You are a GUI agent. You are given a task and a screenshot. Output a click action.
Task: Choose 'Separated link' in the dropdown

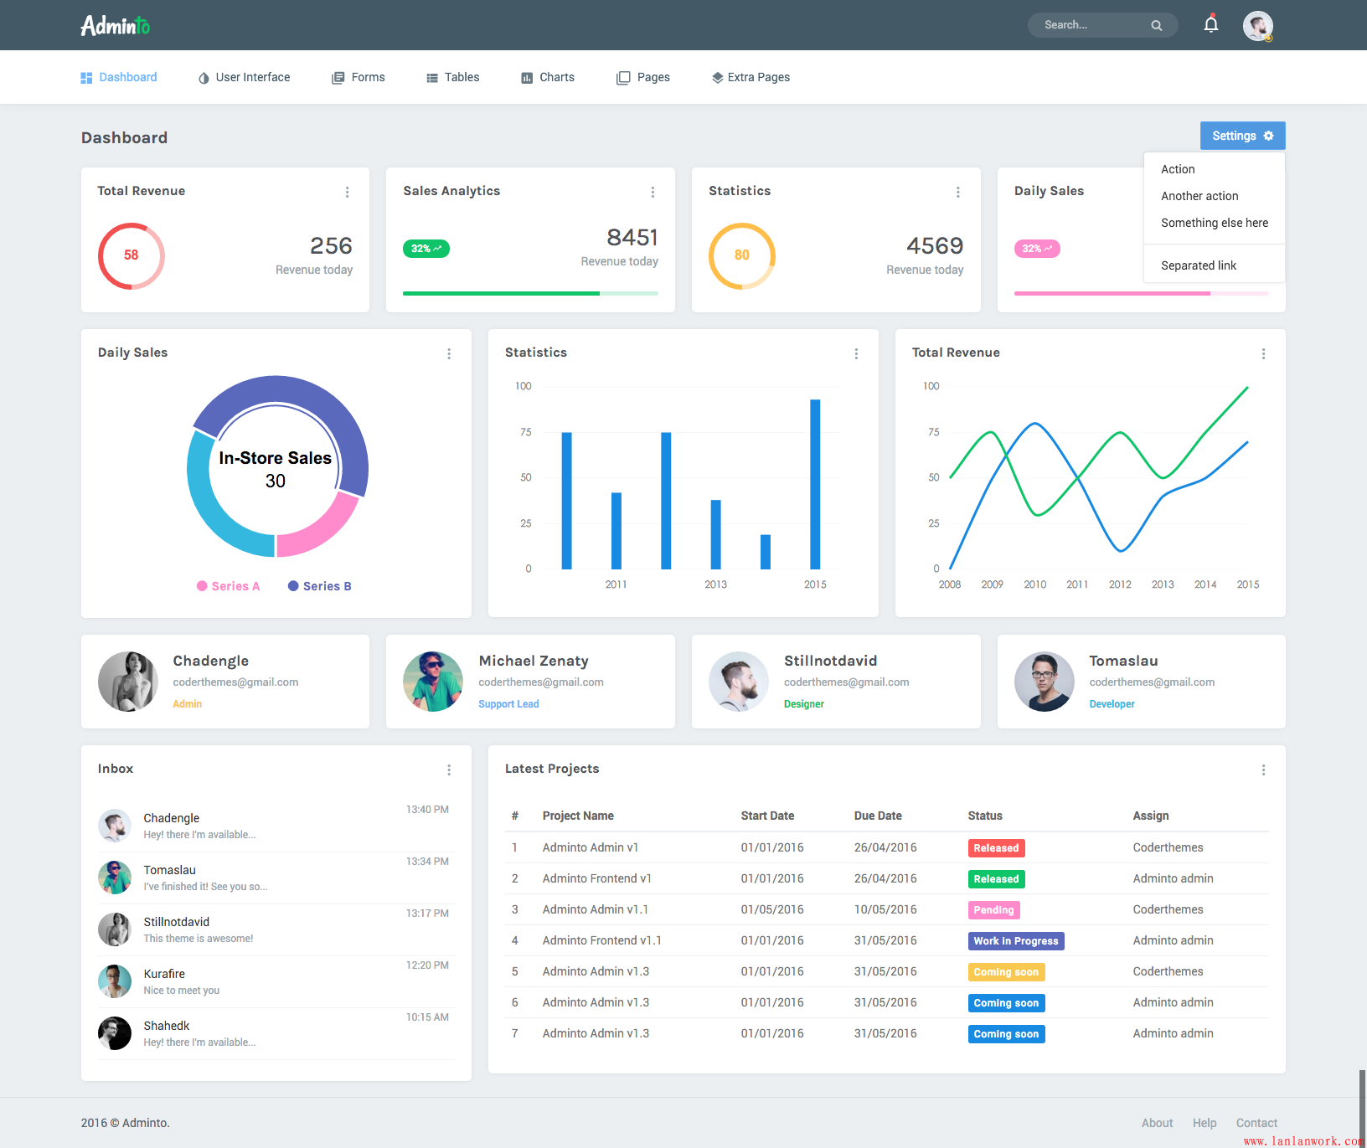coord(1199,265)
